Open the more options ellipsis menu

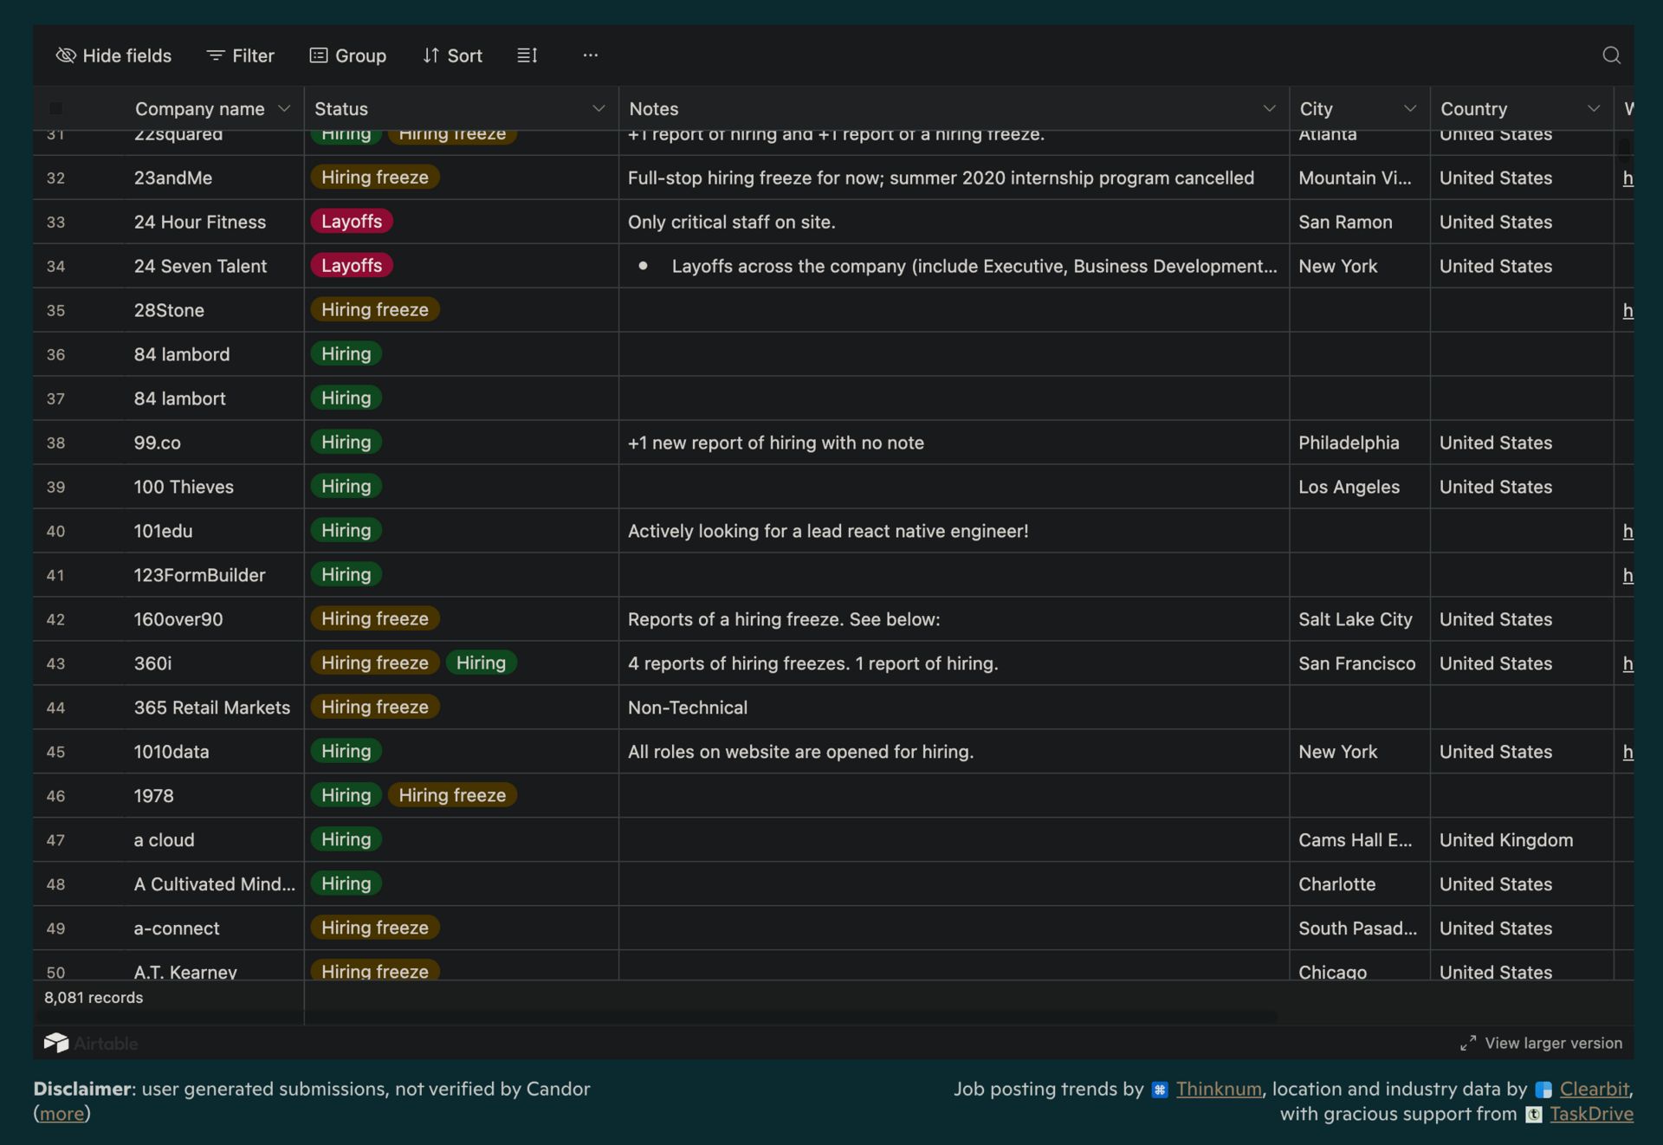591,55
